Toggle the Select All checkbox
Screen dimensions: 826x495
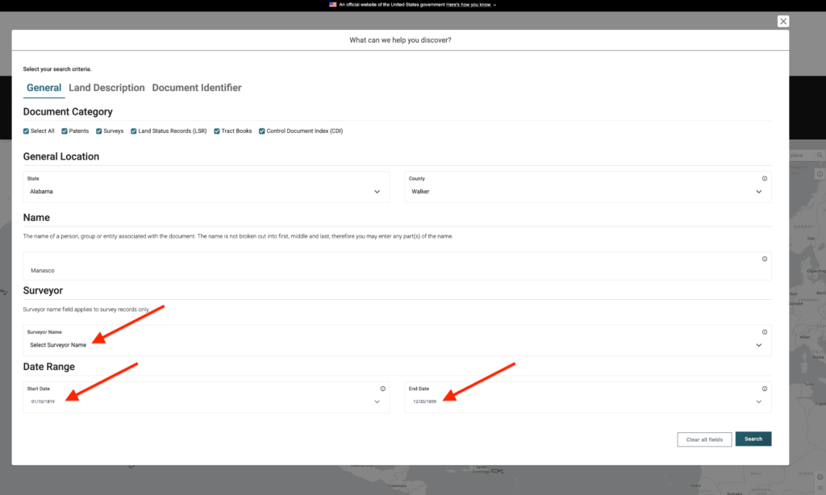pos(27,131)
